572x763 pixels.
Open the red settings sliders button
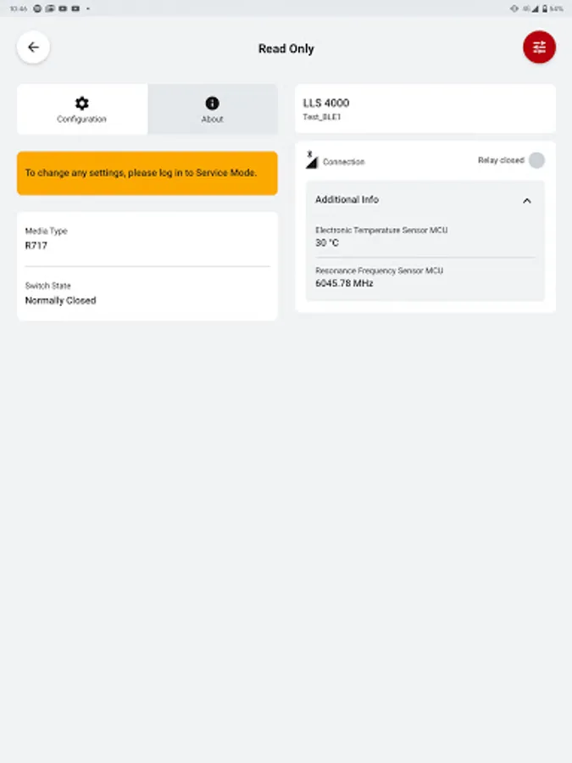click(539, 47)
